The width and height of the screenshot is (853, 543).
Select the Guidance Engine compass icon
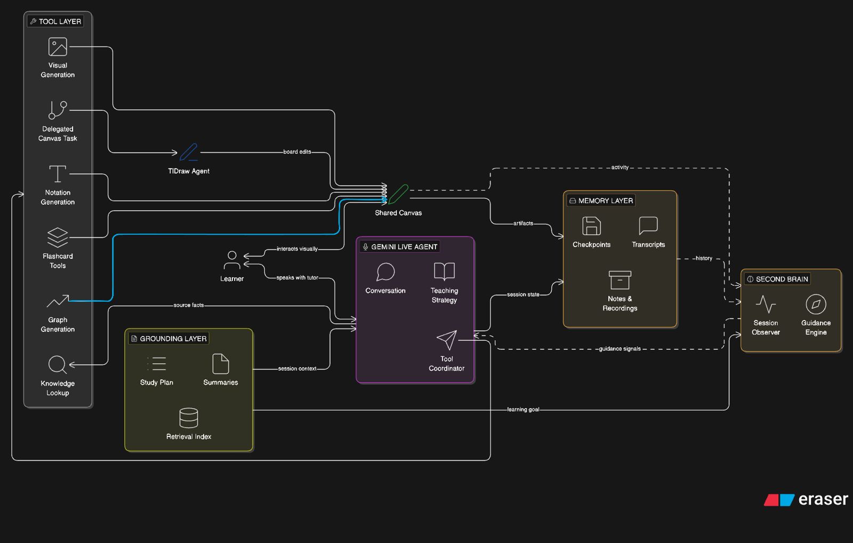[816, 304]
